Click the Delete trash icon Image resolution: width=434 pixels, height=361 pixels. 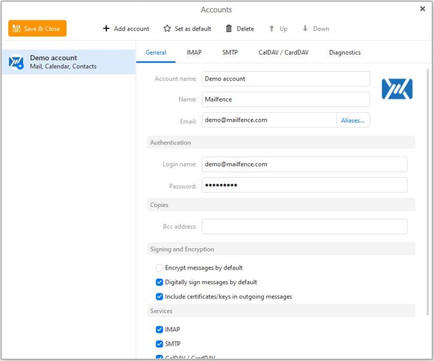coord(229,29)
